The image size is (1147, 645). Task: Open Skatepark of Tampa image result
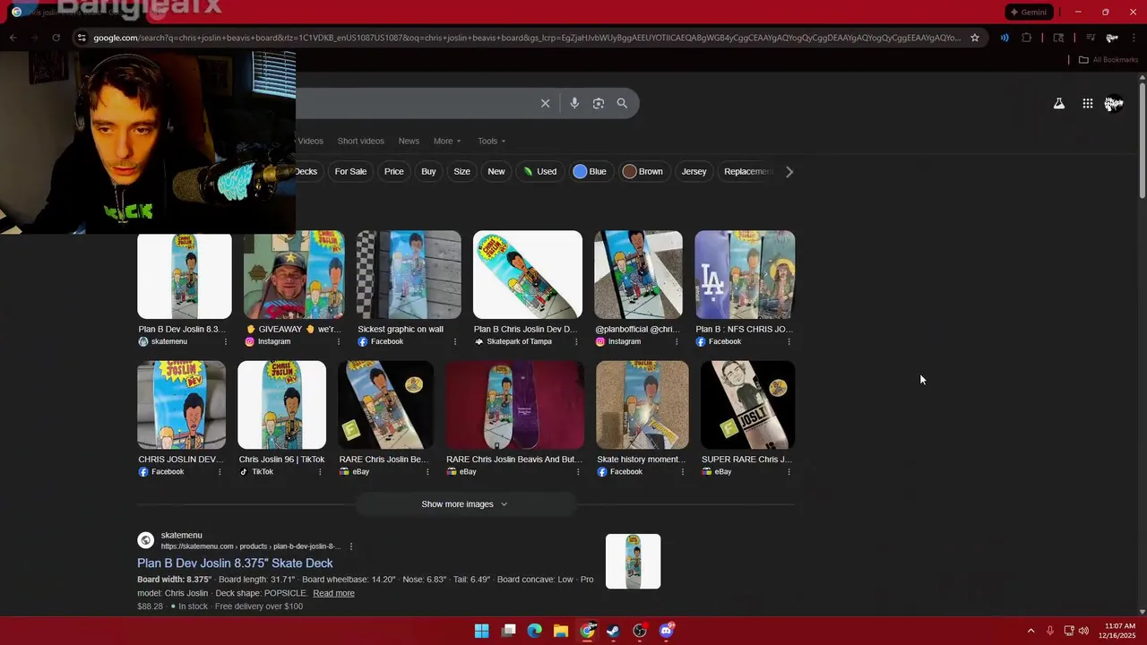point(528,274)
